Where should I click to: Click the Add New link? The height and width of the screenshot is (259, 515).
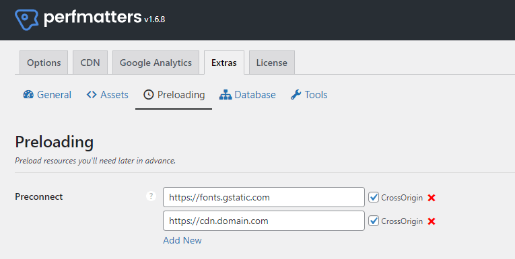[182, 240]
